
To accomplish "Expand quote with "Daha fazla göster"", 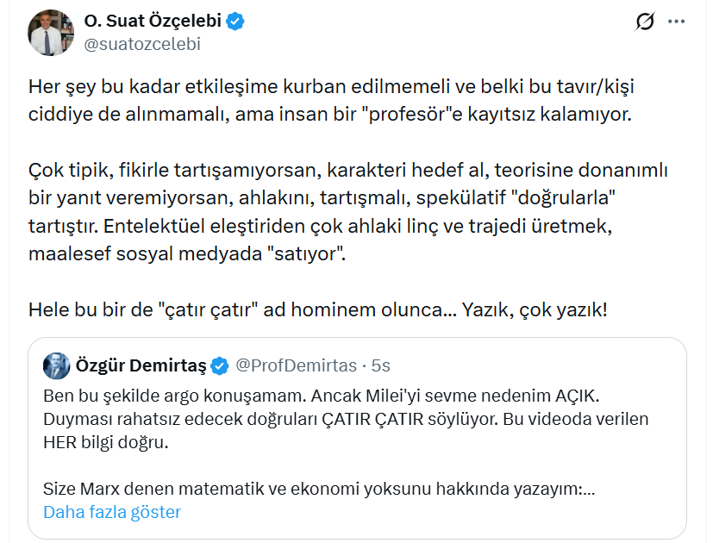I will (x=112, y=512).
